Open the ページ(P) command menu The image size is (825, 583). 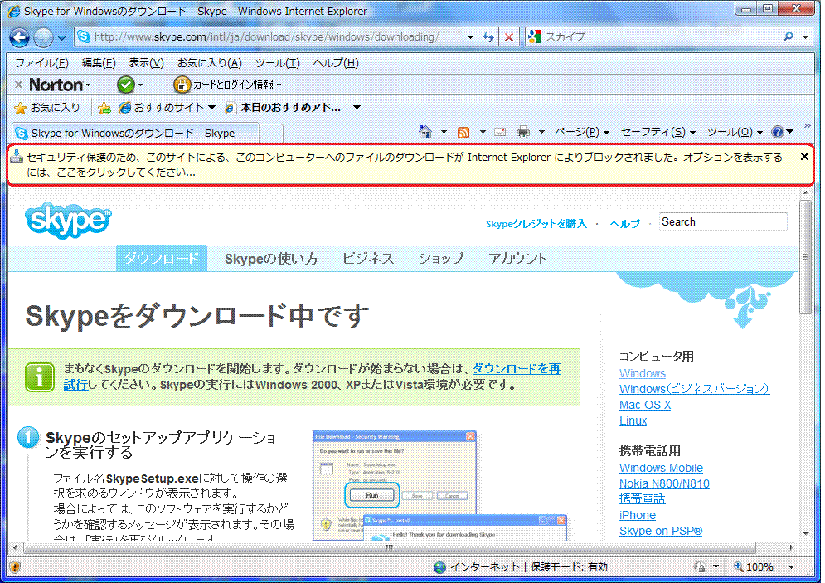pos(582,132)
